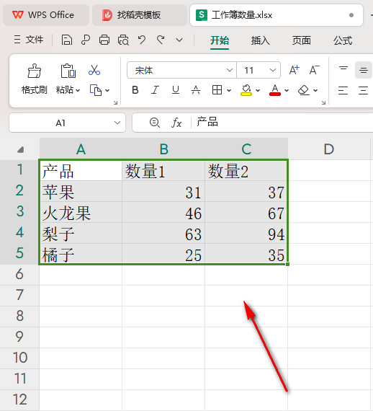Switch to the 开始 ribbon tab
Image resolution: width=373 pixels, height=411 pixels.
click(x=220, y=40)
